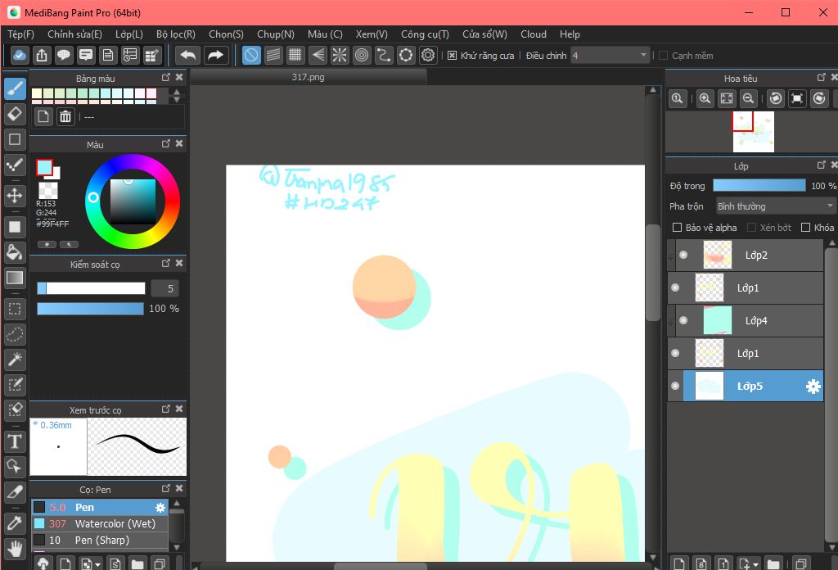Undock the Kiểm soát cọ panel
The height and width of the screenshot is (570, 838).
click(x=166, y=264)
